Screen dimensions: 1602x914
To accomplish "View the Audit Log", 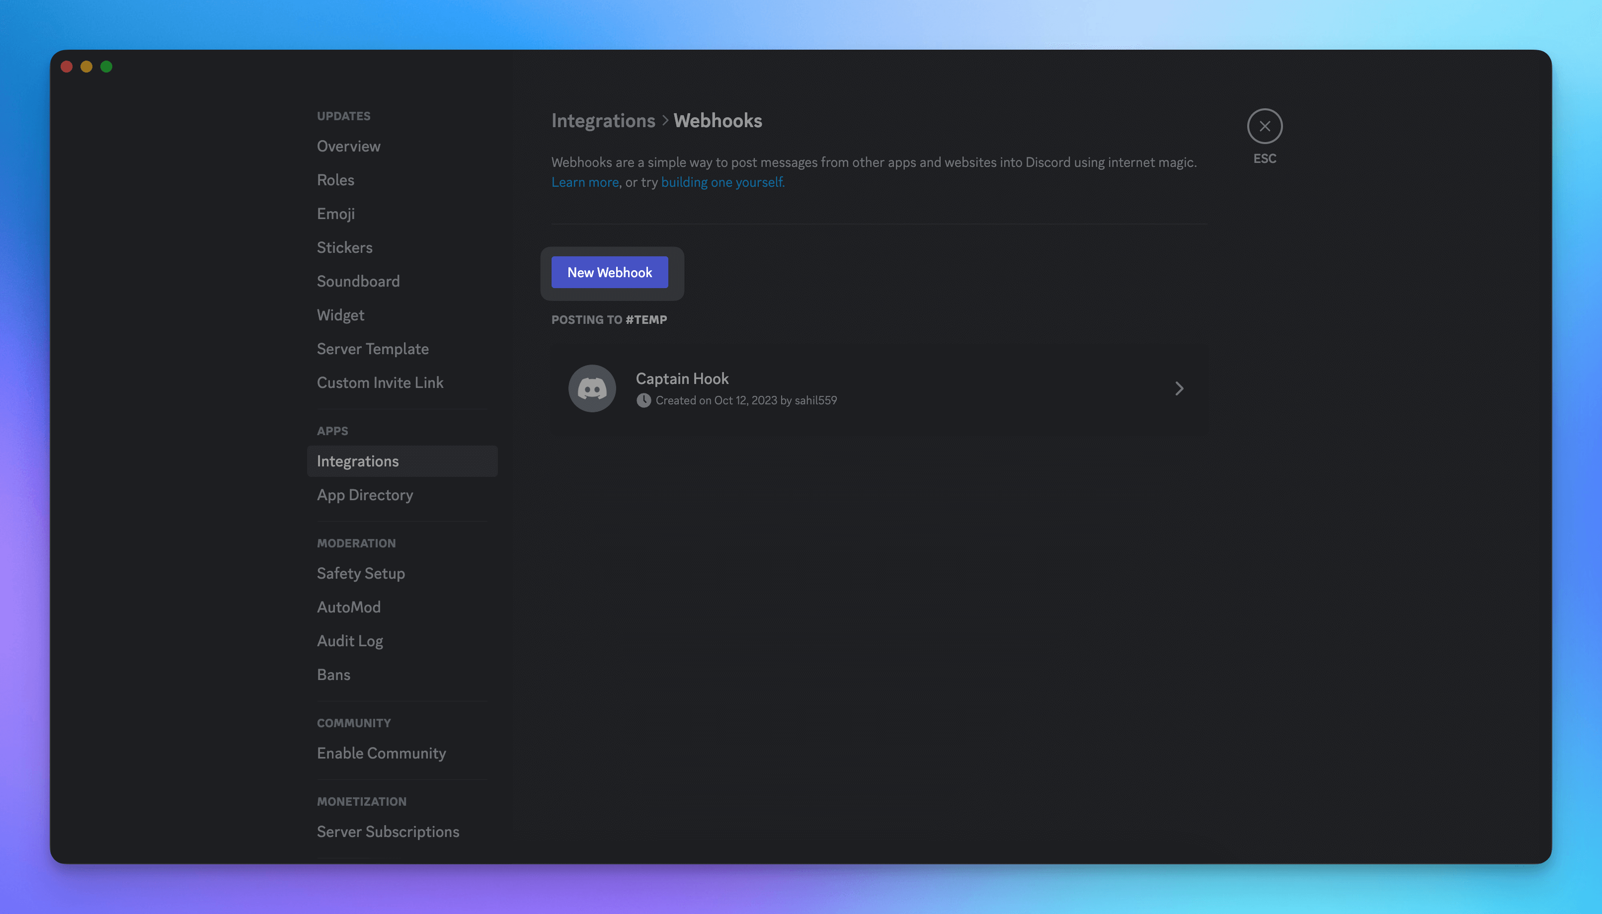I will [x=402, y=641].
